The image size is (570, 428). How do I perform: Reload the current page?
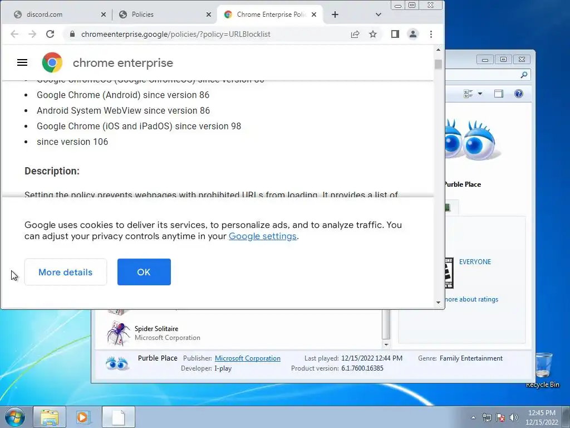pyautogui.click(x=50, y=34)
